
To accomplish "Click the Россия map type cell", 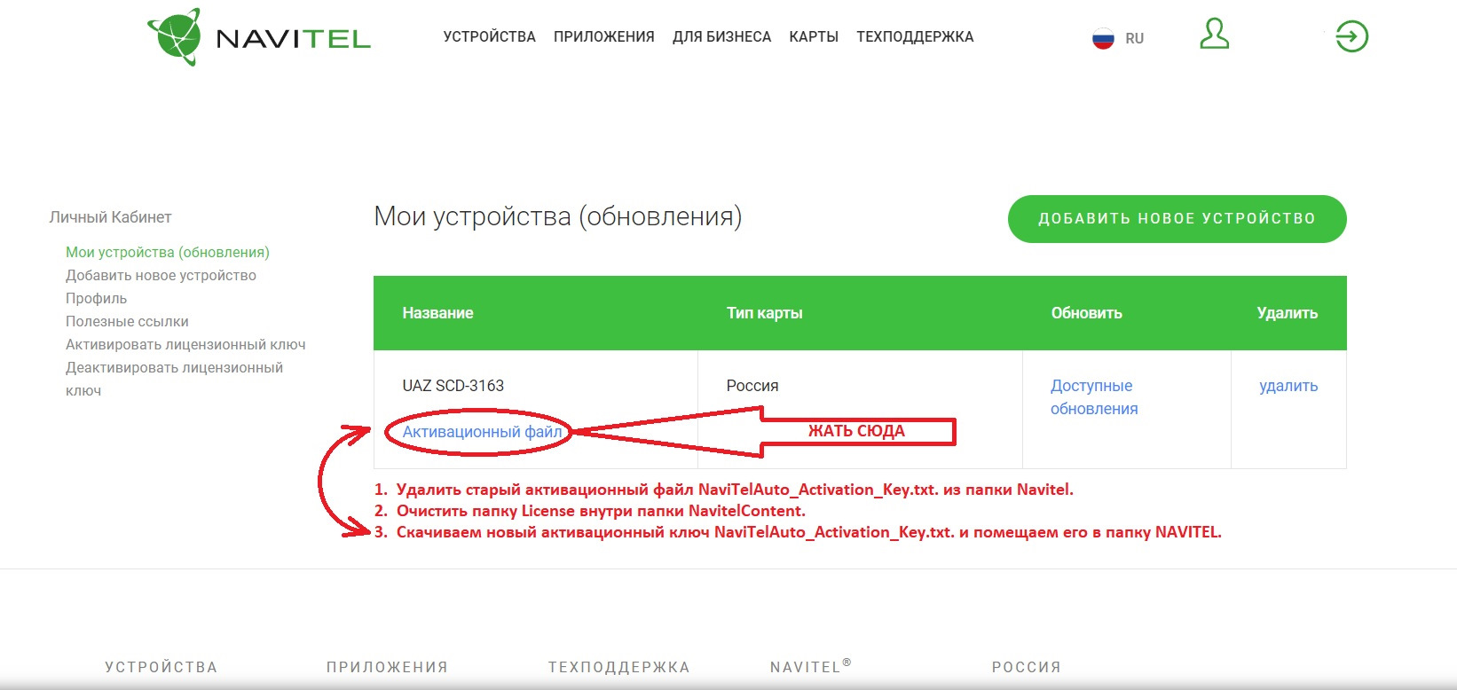I will coord(752,386).
